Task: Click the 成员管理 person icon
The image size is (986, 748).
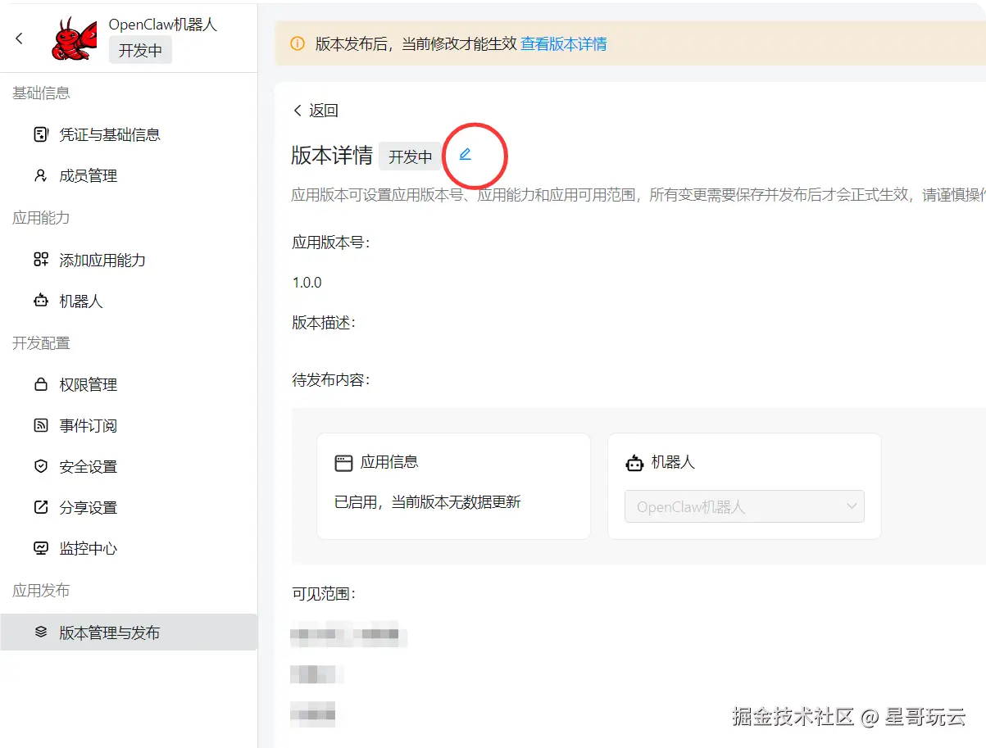Action: [41, 175]
